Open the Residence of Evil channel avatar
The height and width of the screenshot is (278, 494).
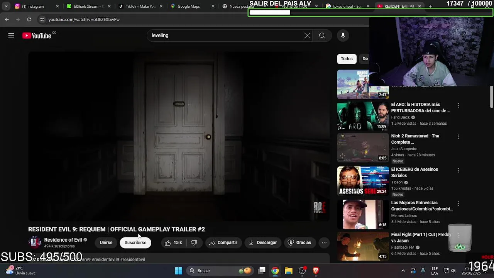pyautogui.click(x=35, y=242)
